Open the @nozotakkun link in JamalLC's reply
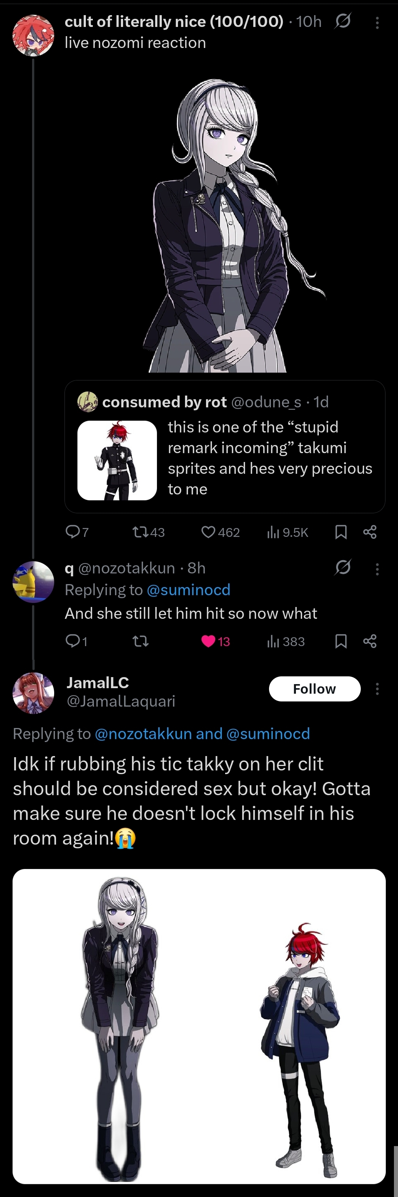 click(x=143, y=734)
